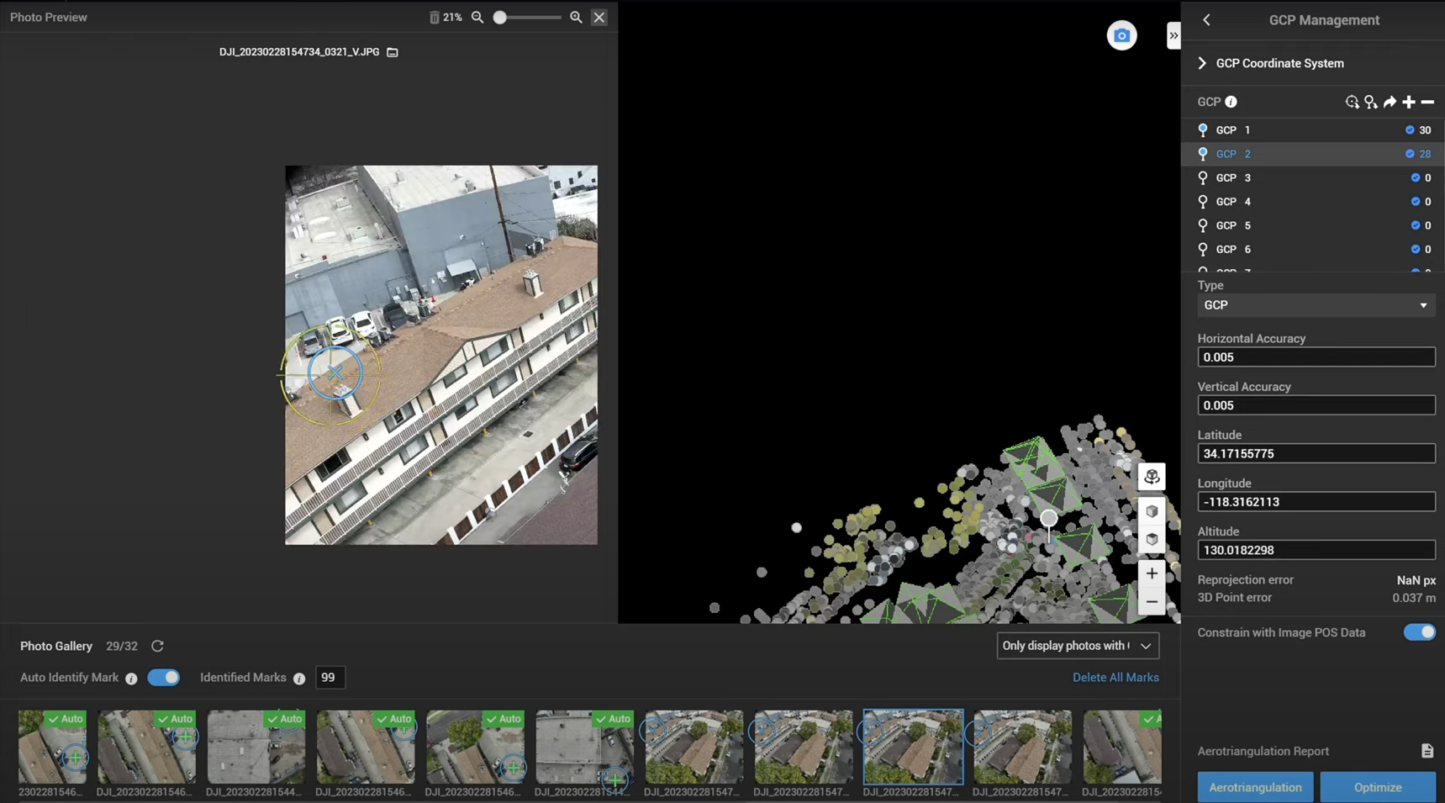Go back from GCP Management

[1206, 20]
